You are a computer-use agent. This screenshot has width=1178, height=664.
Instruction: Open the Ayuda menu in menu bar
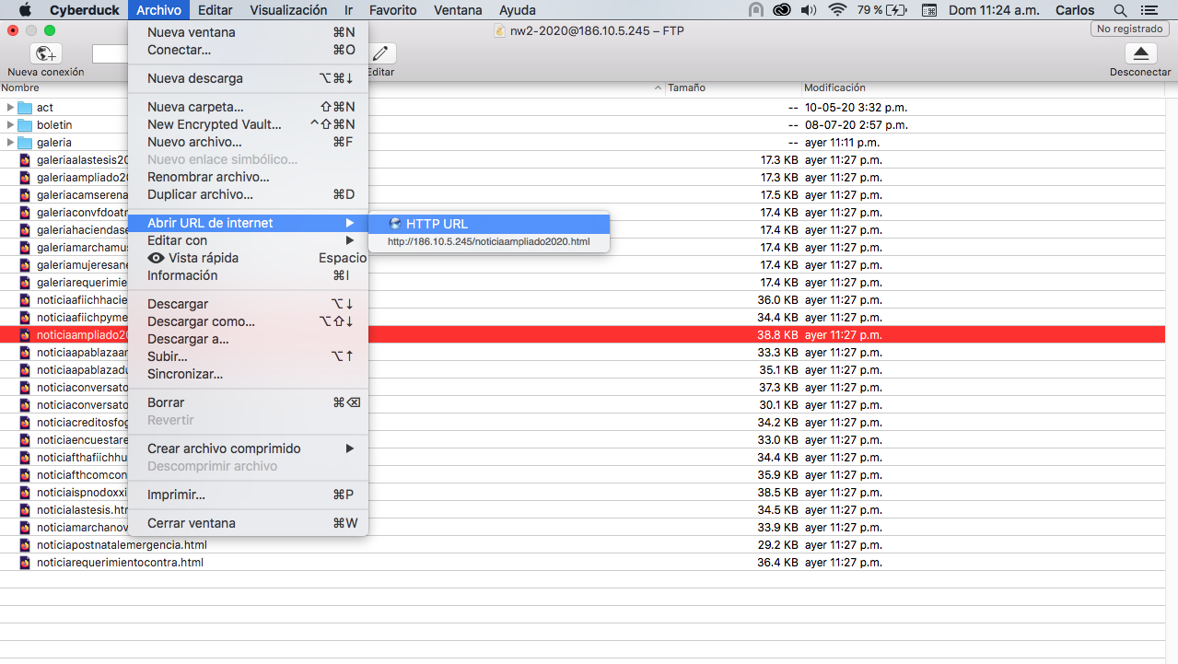coord(517,10)
